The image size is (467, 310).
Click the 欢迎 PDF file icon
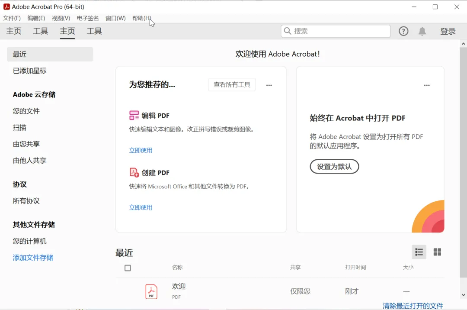[151, 291]
